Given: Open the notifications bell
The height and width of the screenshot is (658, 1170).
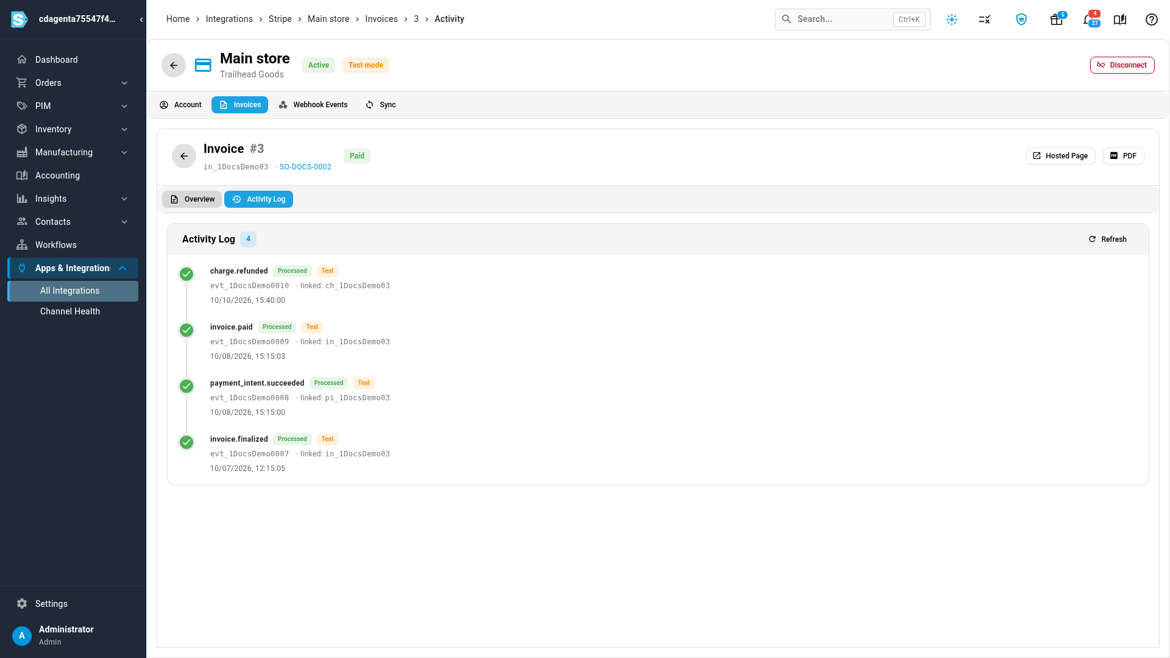Looking at the screenshot, I should point(1088,19).
